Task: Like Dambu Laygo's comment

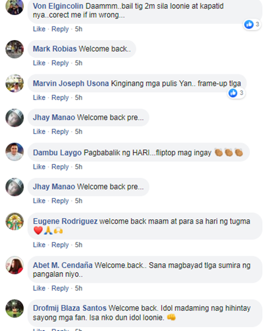Action: (39, 167)
